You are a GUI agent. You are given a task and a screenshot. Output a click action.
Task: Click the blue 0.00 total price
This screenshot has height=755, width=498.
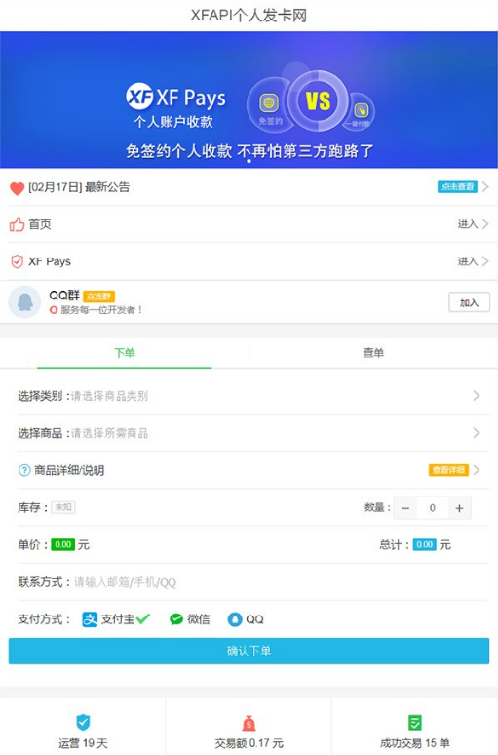[x=424, y=544]
